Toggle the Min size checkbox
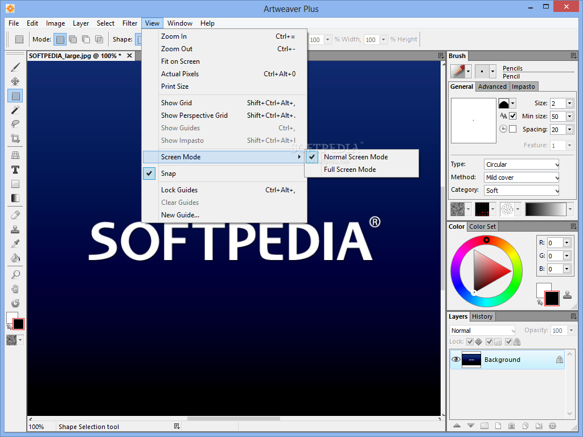 coord(513,116)
